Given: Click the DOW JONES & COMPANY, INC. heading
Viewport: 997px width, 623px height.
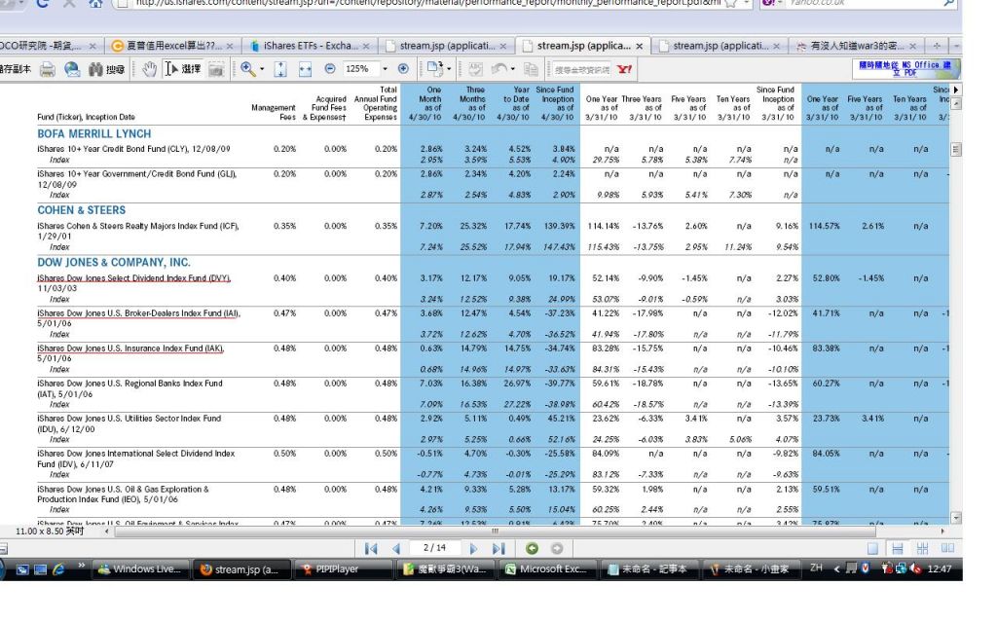Looking at the screenshot, I should pyautogui.click(x=114, y=262).
